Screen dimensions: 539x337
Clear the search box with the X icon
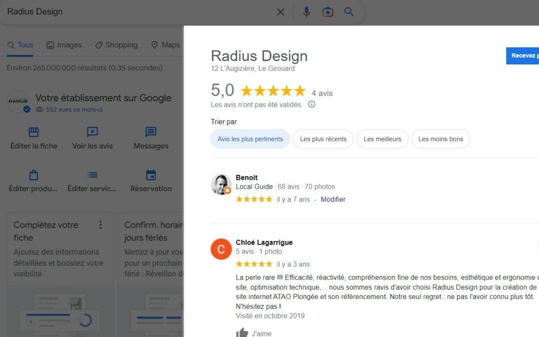coord(280,12)
